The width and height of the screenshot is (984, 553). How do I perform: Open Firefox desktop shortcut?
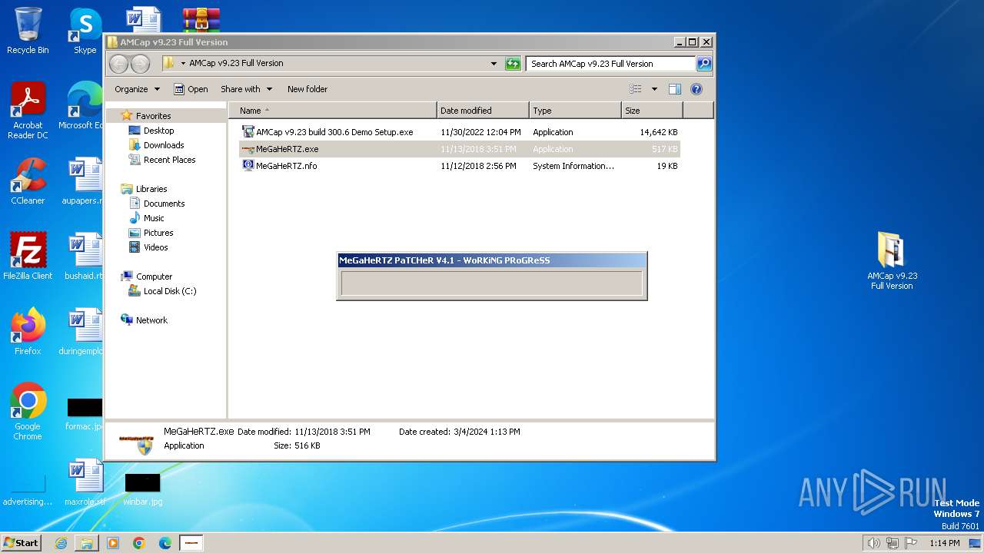point(28,331)
